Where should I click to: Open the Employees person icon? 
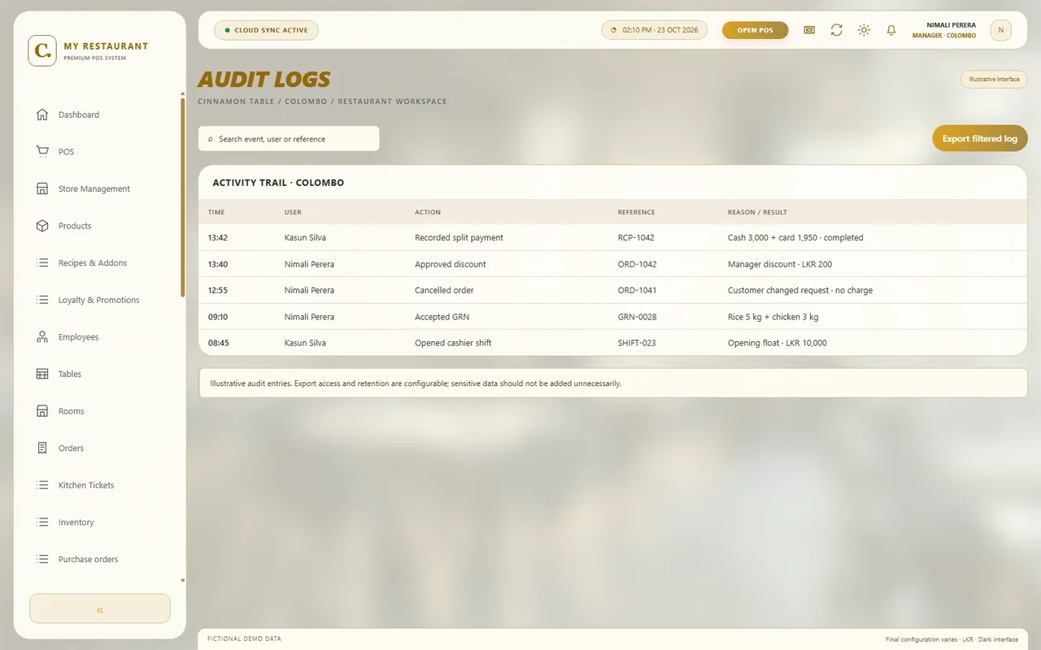pos(42,337)
